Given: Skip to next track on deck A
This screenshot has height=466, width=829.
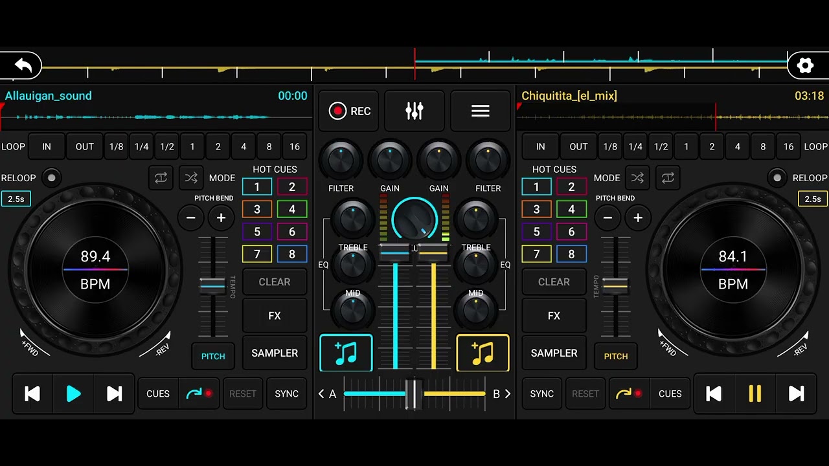Looking at the screenshot, I should pos(114,394).
